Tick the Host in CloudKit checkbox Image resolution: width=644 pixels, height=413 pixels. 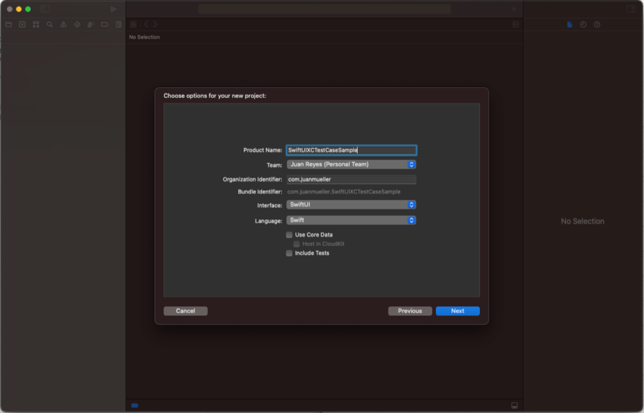297,244
